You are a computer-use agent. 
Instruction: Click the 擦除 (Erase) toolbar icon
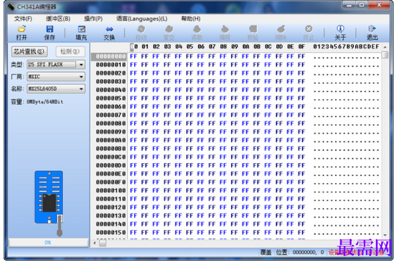[x=281, y=29]
